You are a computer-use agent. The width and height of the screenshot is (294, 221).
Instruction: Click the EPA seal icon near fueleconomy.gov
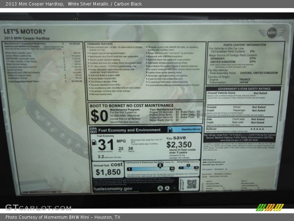(x=161, y=188)
